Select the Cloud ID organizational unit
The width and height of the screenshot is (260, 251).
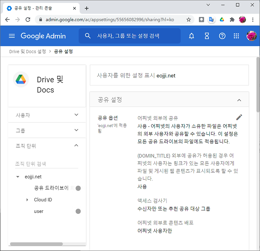pyautogui.click(x=43, y=200)
